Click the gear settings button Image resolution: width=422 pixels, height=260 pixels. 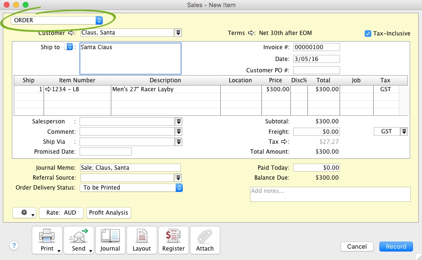pyautogui.click(x=25, y=213)
